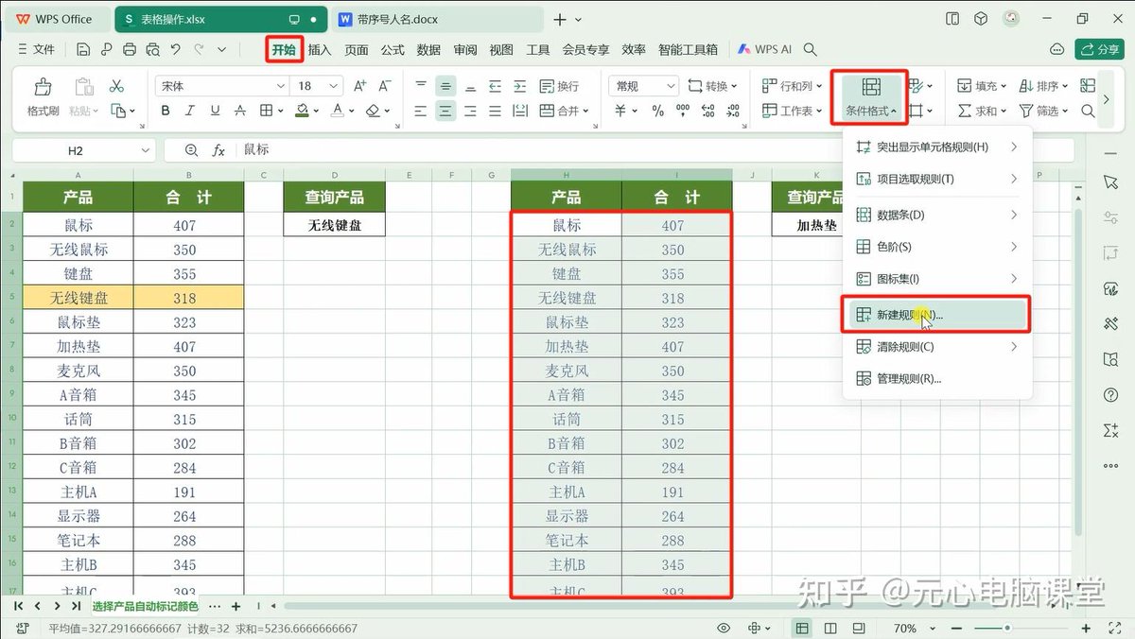The height and width of the screenshot is (639, 1135).
Task: Open the new tab plus icon
Action: [x=559, y=19]
